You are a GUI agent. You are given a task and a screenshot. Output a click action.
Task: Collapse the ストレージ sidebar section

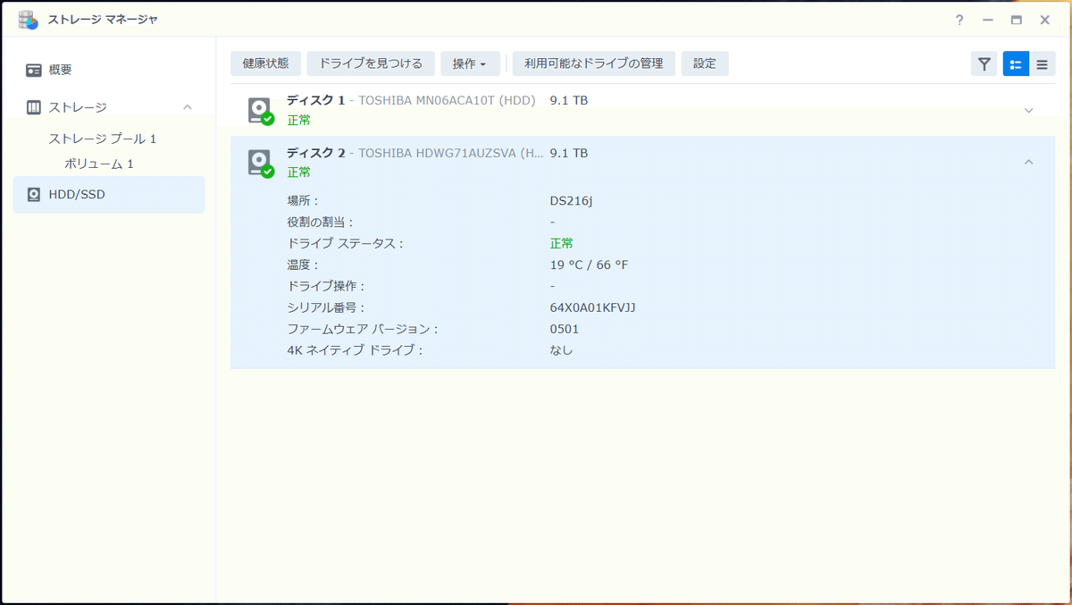(188, 105)
